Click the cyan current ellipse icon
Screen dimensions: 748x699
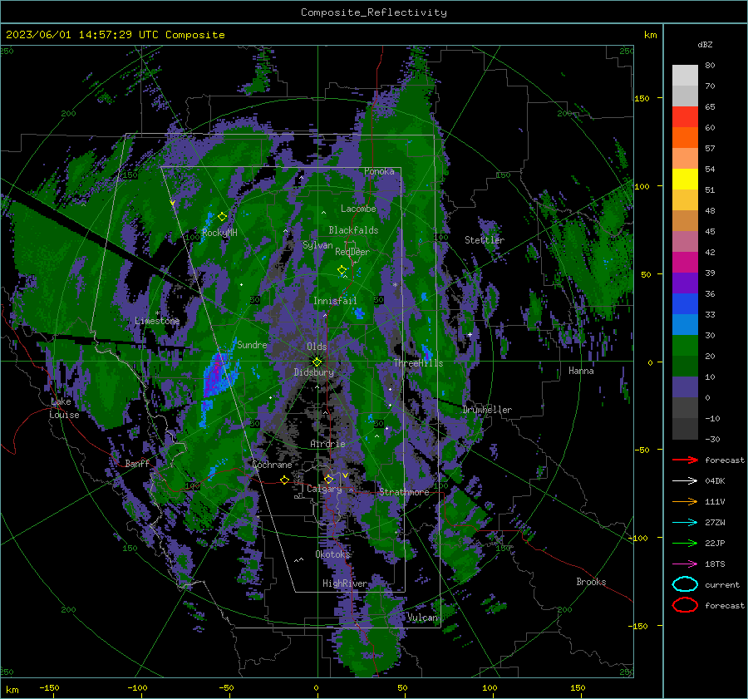[x=685, y=584]
